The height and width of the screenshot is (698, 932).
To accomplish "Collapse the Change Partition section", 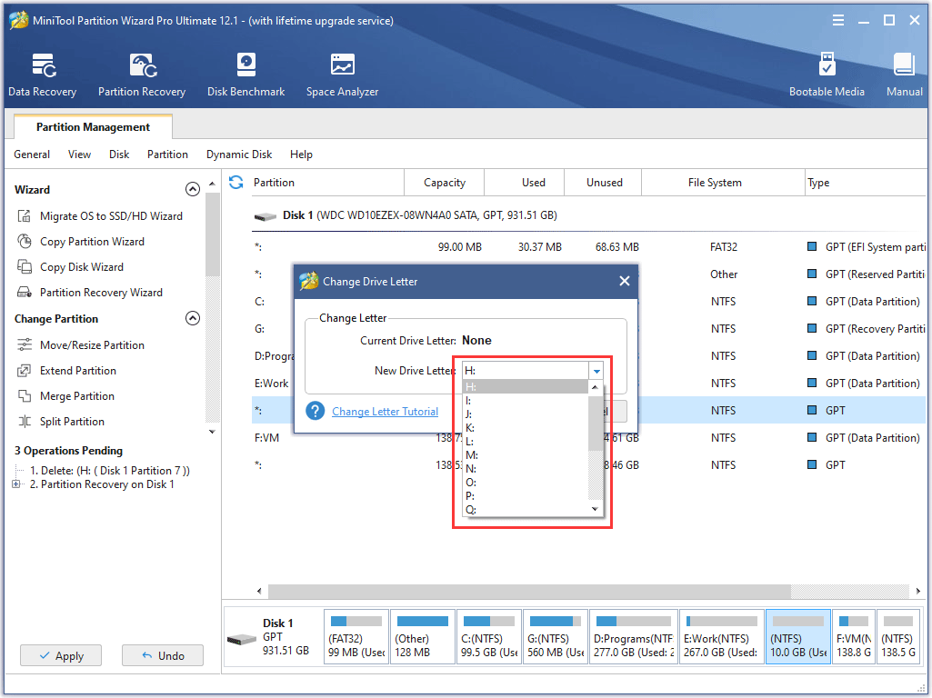I will click(x=193, y=318).
